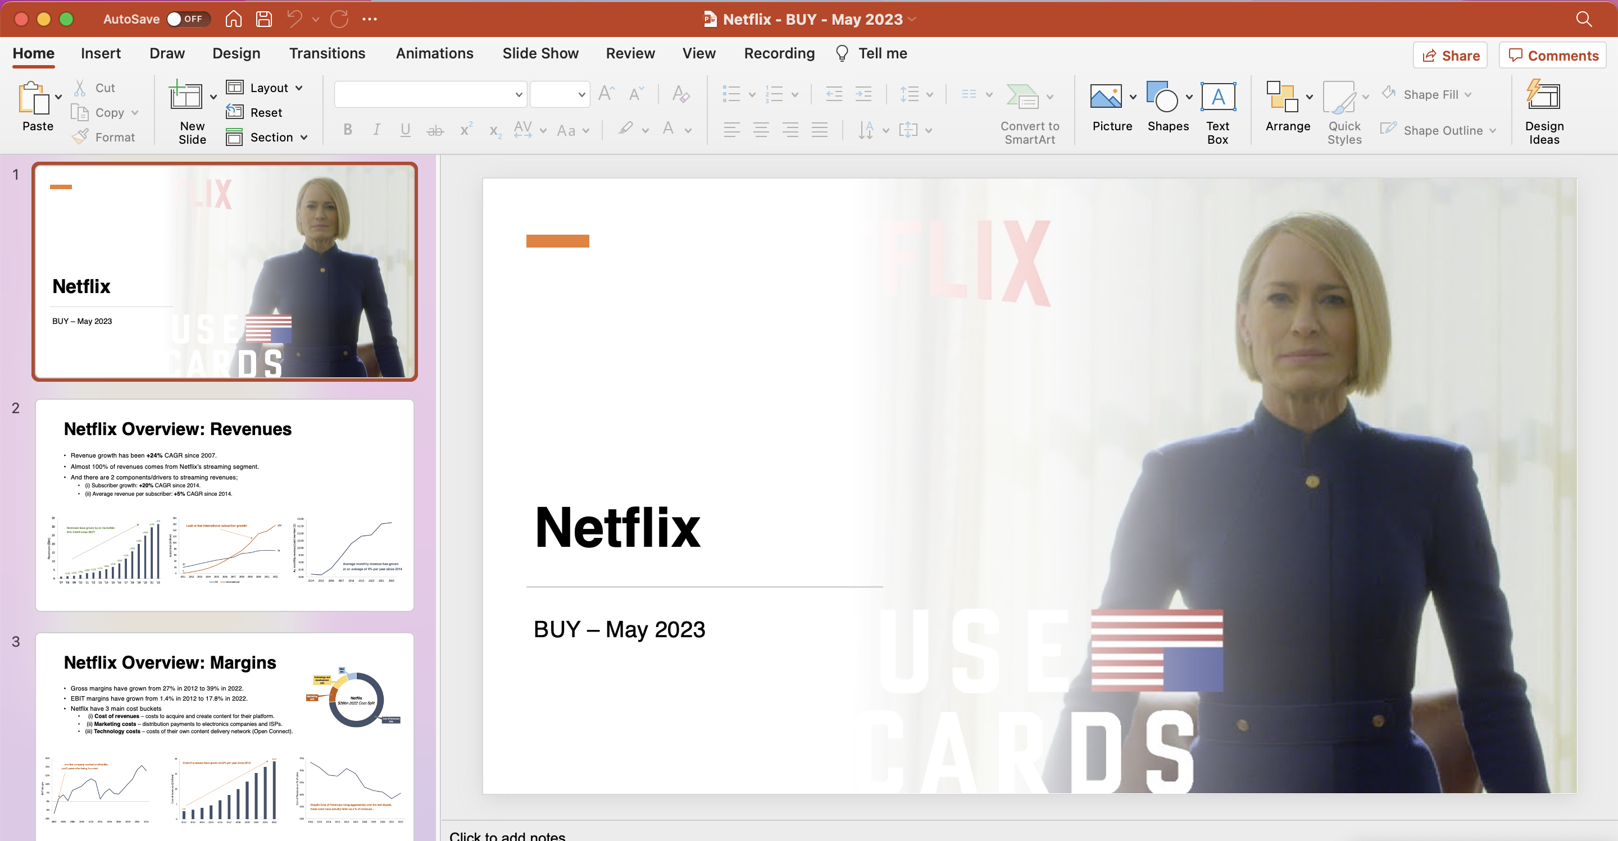Open the Arrange menu

(x=1288, y=106)
